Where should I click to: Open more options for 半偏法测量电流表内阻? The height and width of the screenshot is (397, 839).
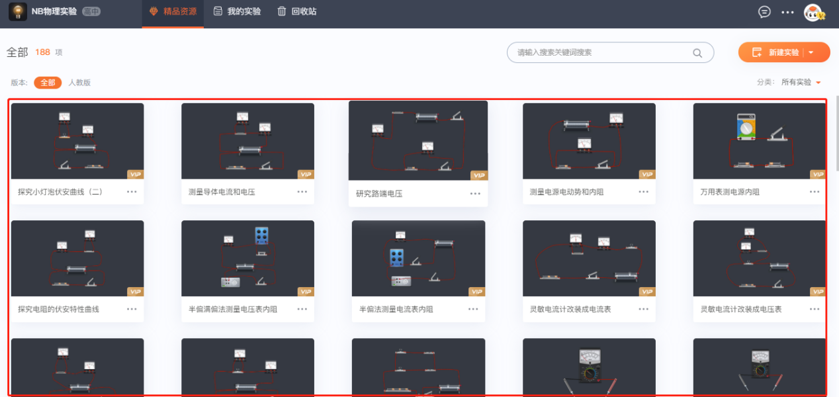473,309
